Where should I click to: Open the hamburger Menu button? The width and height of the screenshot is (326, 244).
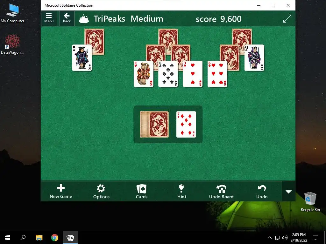pos(49,18)
